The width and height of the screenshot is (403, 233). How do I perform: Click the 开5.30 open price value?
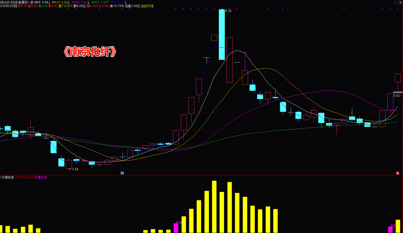point(23,6)
